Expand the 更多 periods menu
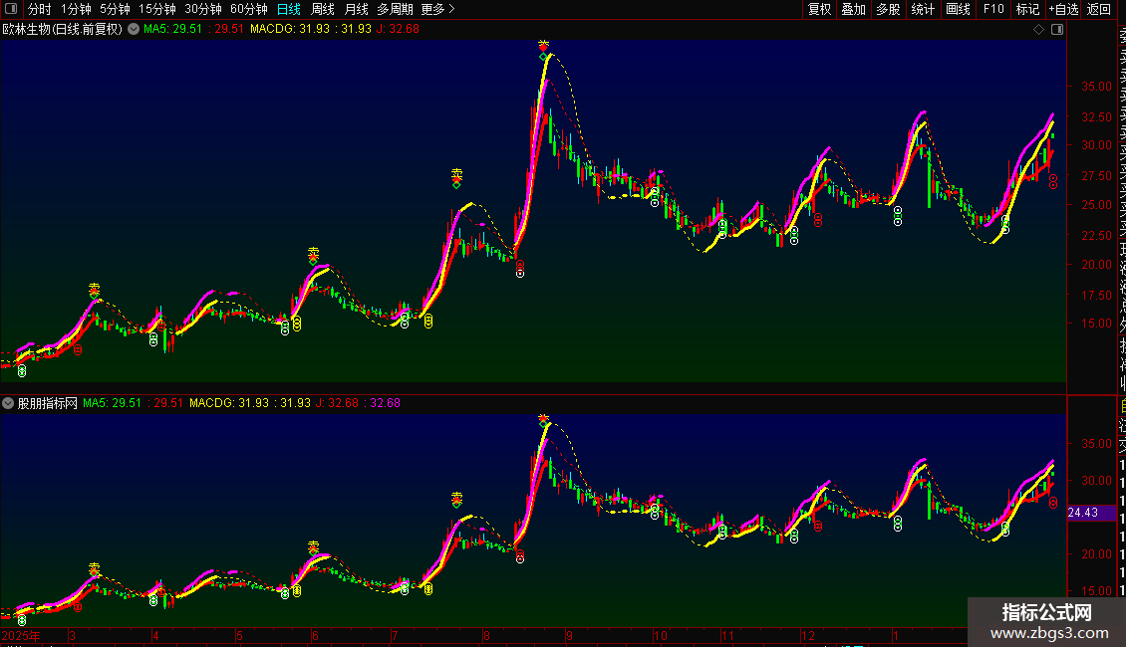This screenshot has width=1126, height=647. pyautogui.click(x=438, y=9)
